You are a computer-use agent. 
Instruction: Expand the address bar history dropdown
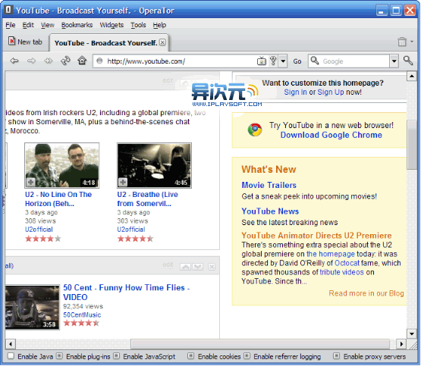pyautogui.click(x=283, y=61)
